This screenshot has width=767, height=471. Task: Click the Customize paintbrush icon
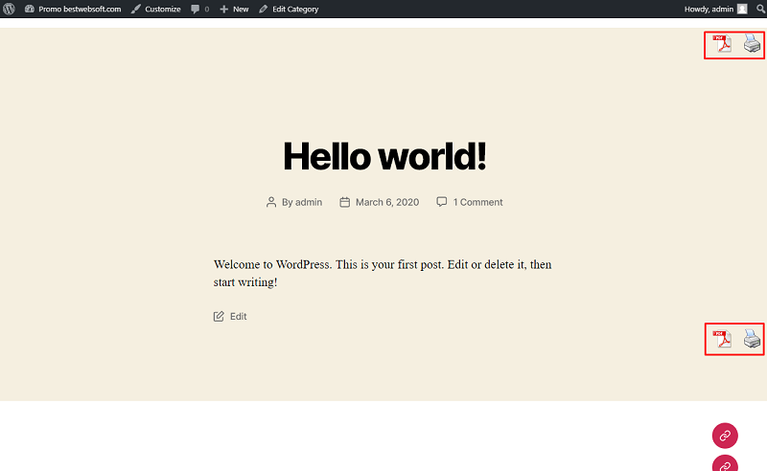click(x=136, y=9)
